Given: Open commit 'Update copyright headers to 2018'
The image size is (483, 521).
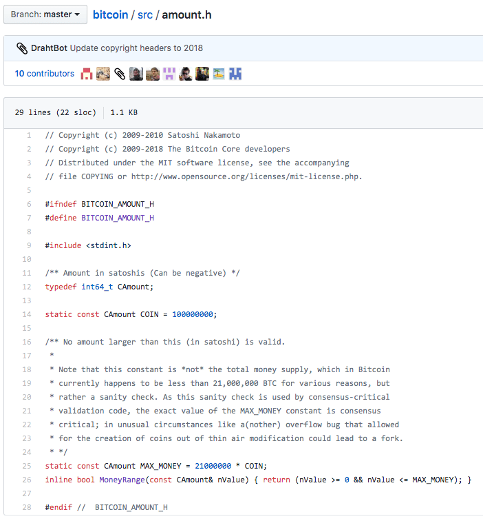Looking at the screenshot, I should coord(136,48).
